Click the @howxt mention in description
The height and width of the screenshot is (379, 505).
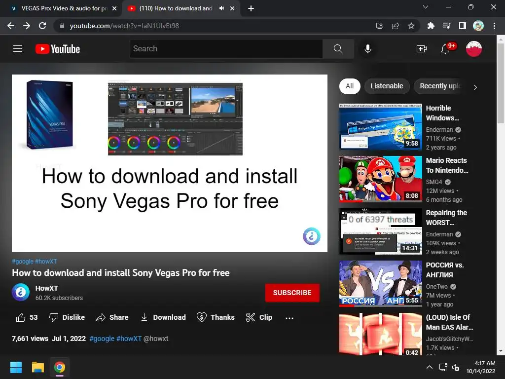[x=156, y=339]
